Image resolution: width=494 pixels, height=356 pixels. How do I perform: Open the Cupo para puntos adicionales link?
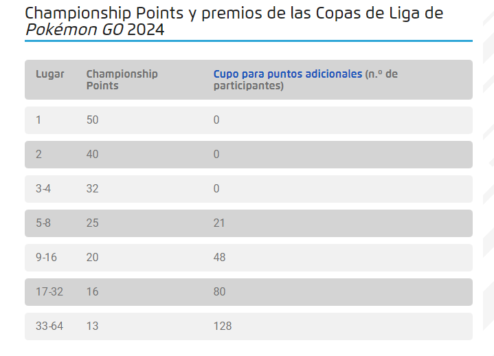[288, 74]
